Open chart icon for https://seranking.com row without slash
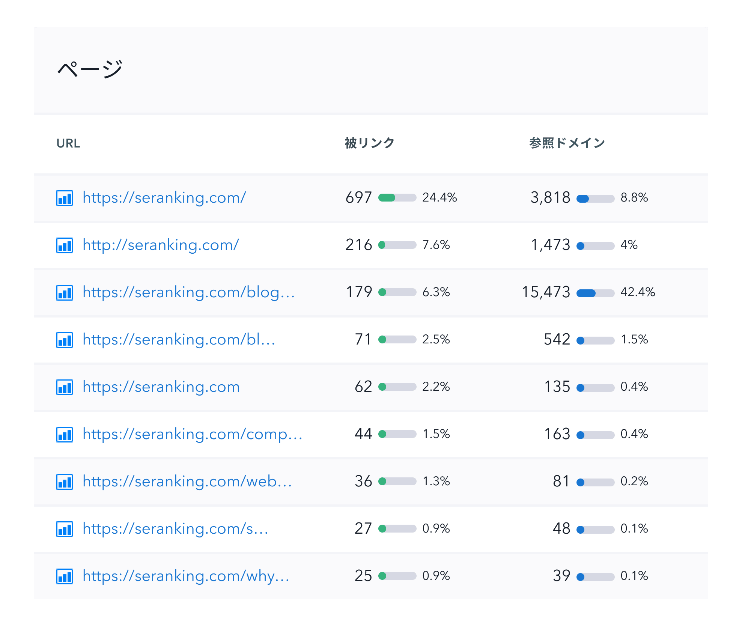This screenshot has width=742, height=626. (65, 387)
